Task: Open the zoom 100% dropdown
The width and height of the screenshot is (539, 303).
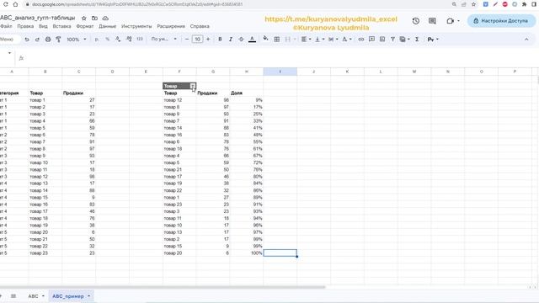Action: (77, 40)
